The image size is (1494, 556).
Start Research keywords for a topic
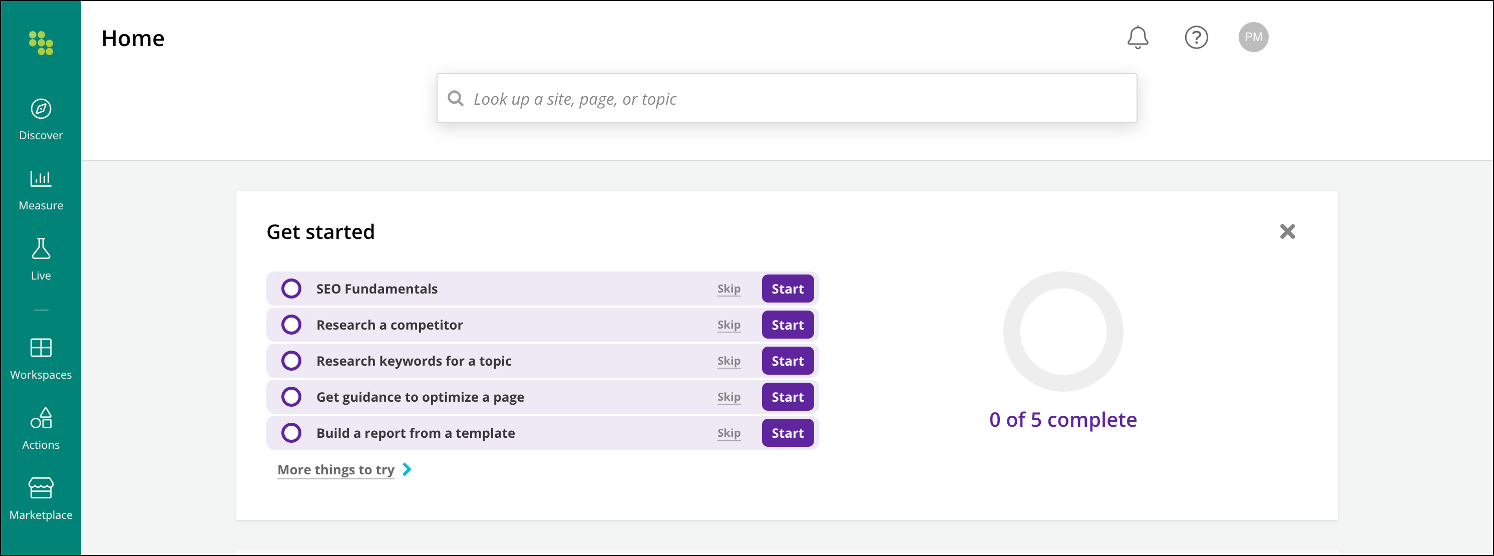[x=788, y=361]
